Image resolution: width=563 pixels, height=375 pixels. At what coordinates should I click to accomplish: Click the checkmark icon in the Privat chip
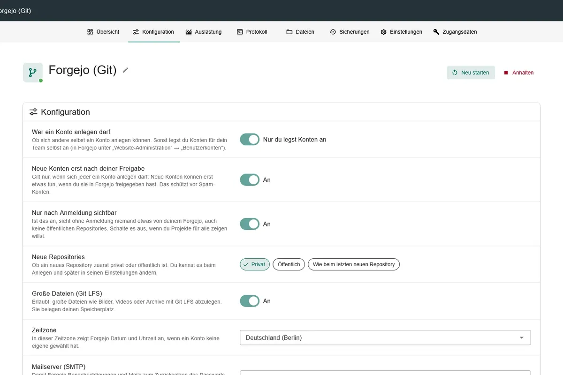[246, 264]
